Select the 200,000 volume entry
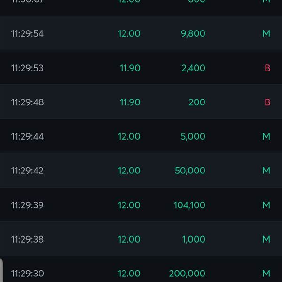The height and width of the screenshot is (282, 282). (187, 274)
